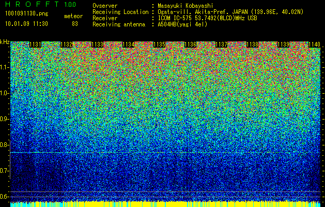The height and width of the screenshot is (207, 325).
Task: Click the 1.1 frequency axis label
Action: pyautogui.click(x=4, y=68)
